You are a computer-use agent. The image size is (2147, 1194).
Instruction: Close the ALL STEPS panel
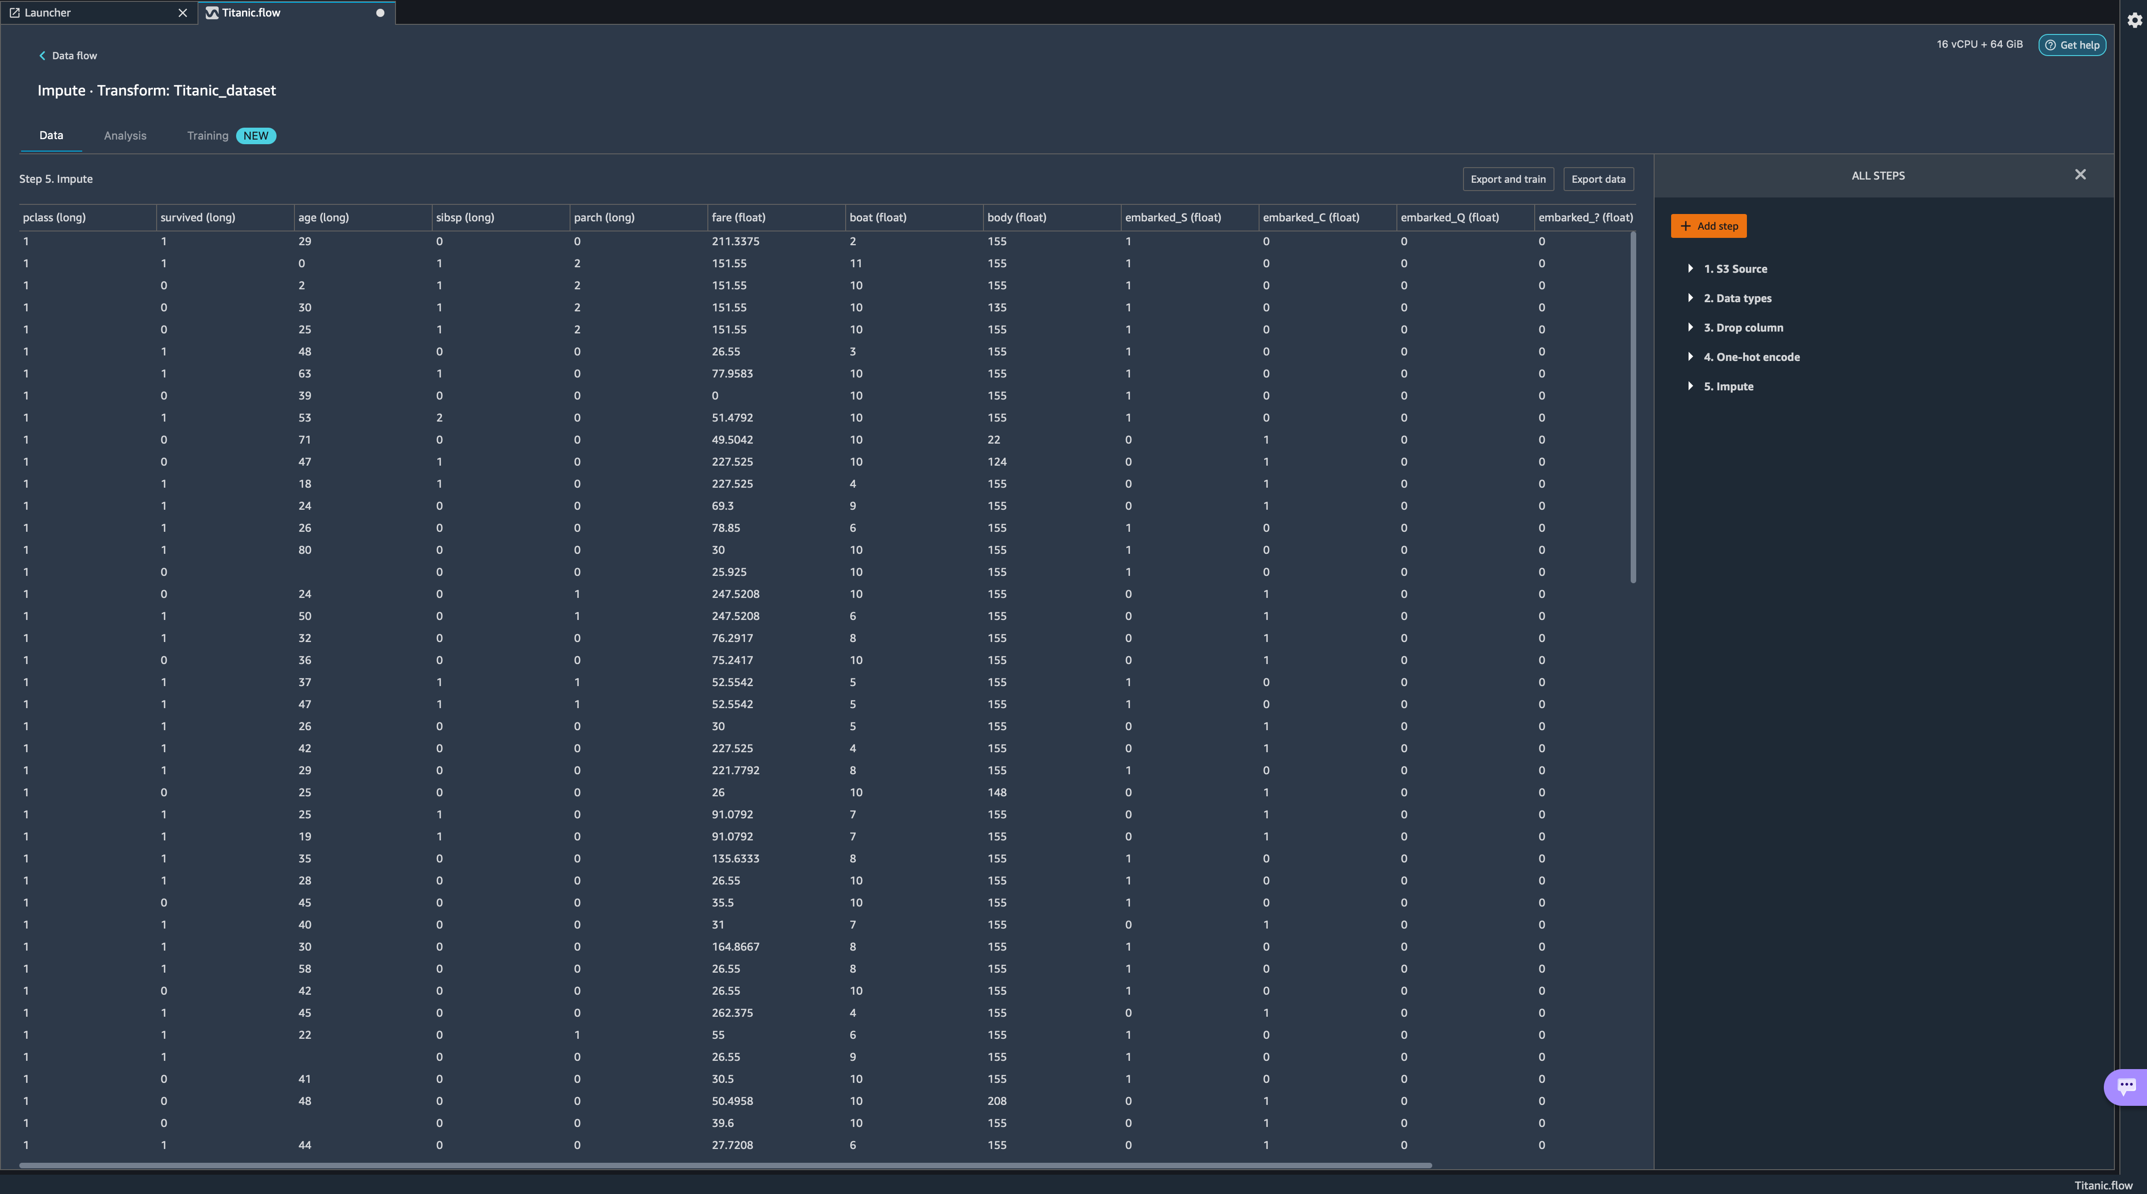pos(2079,175)
